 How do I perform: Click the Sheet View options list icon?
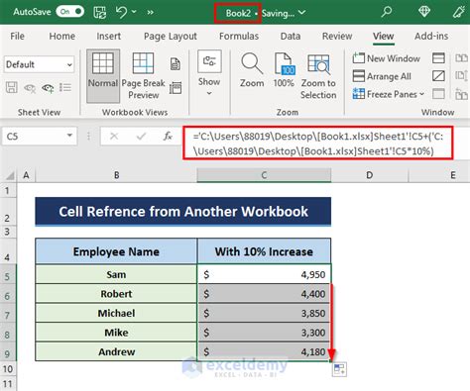pyautogui.click(x=65, y=88)
